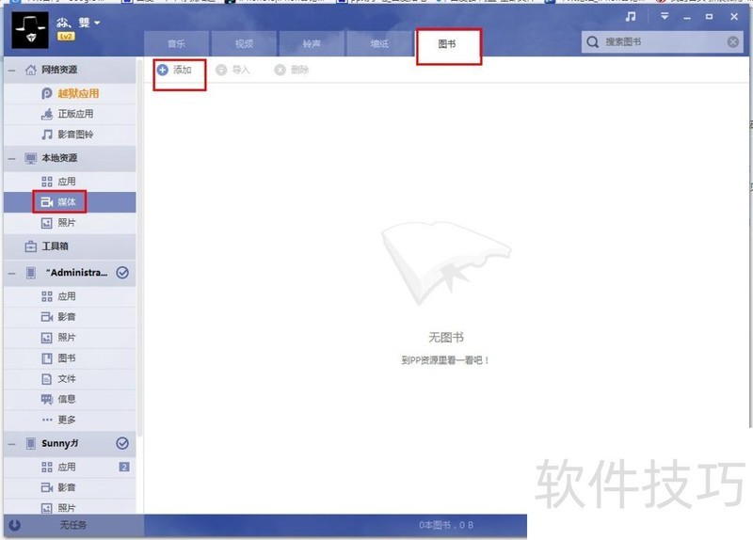Image resolution: width=753 pixels, height=540 pixels.
Task: Open 越狱应用 under 网络资源
Action: coord(77,93)
